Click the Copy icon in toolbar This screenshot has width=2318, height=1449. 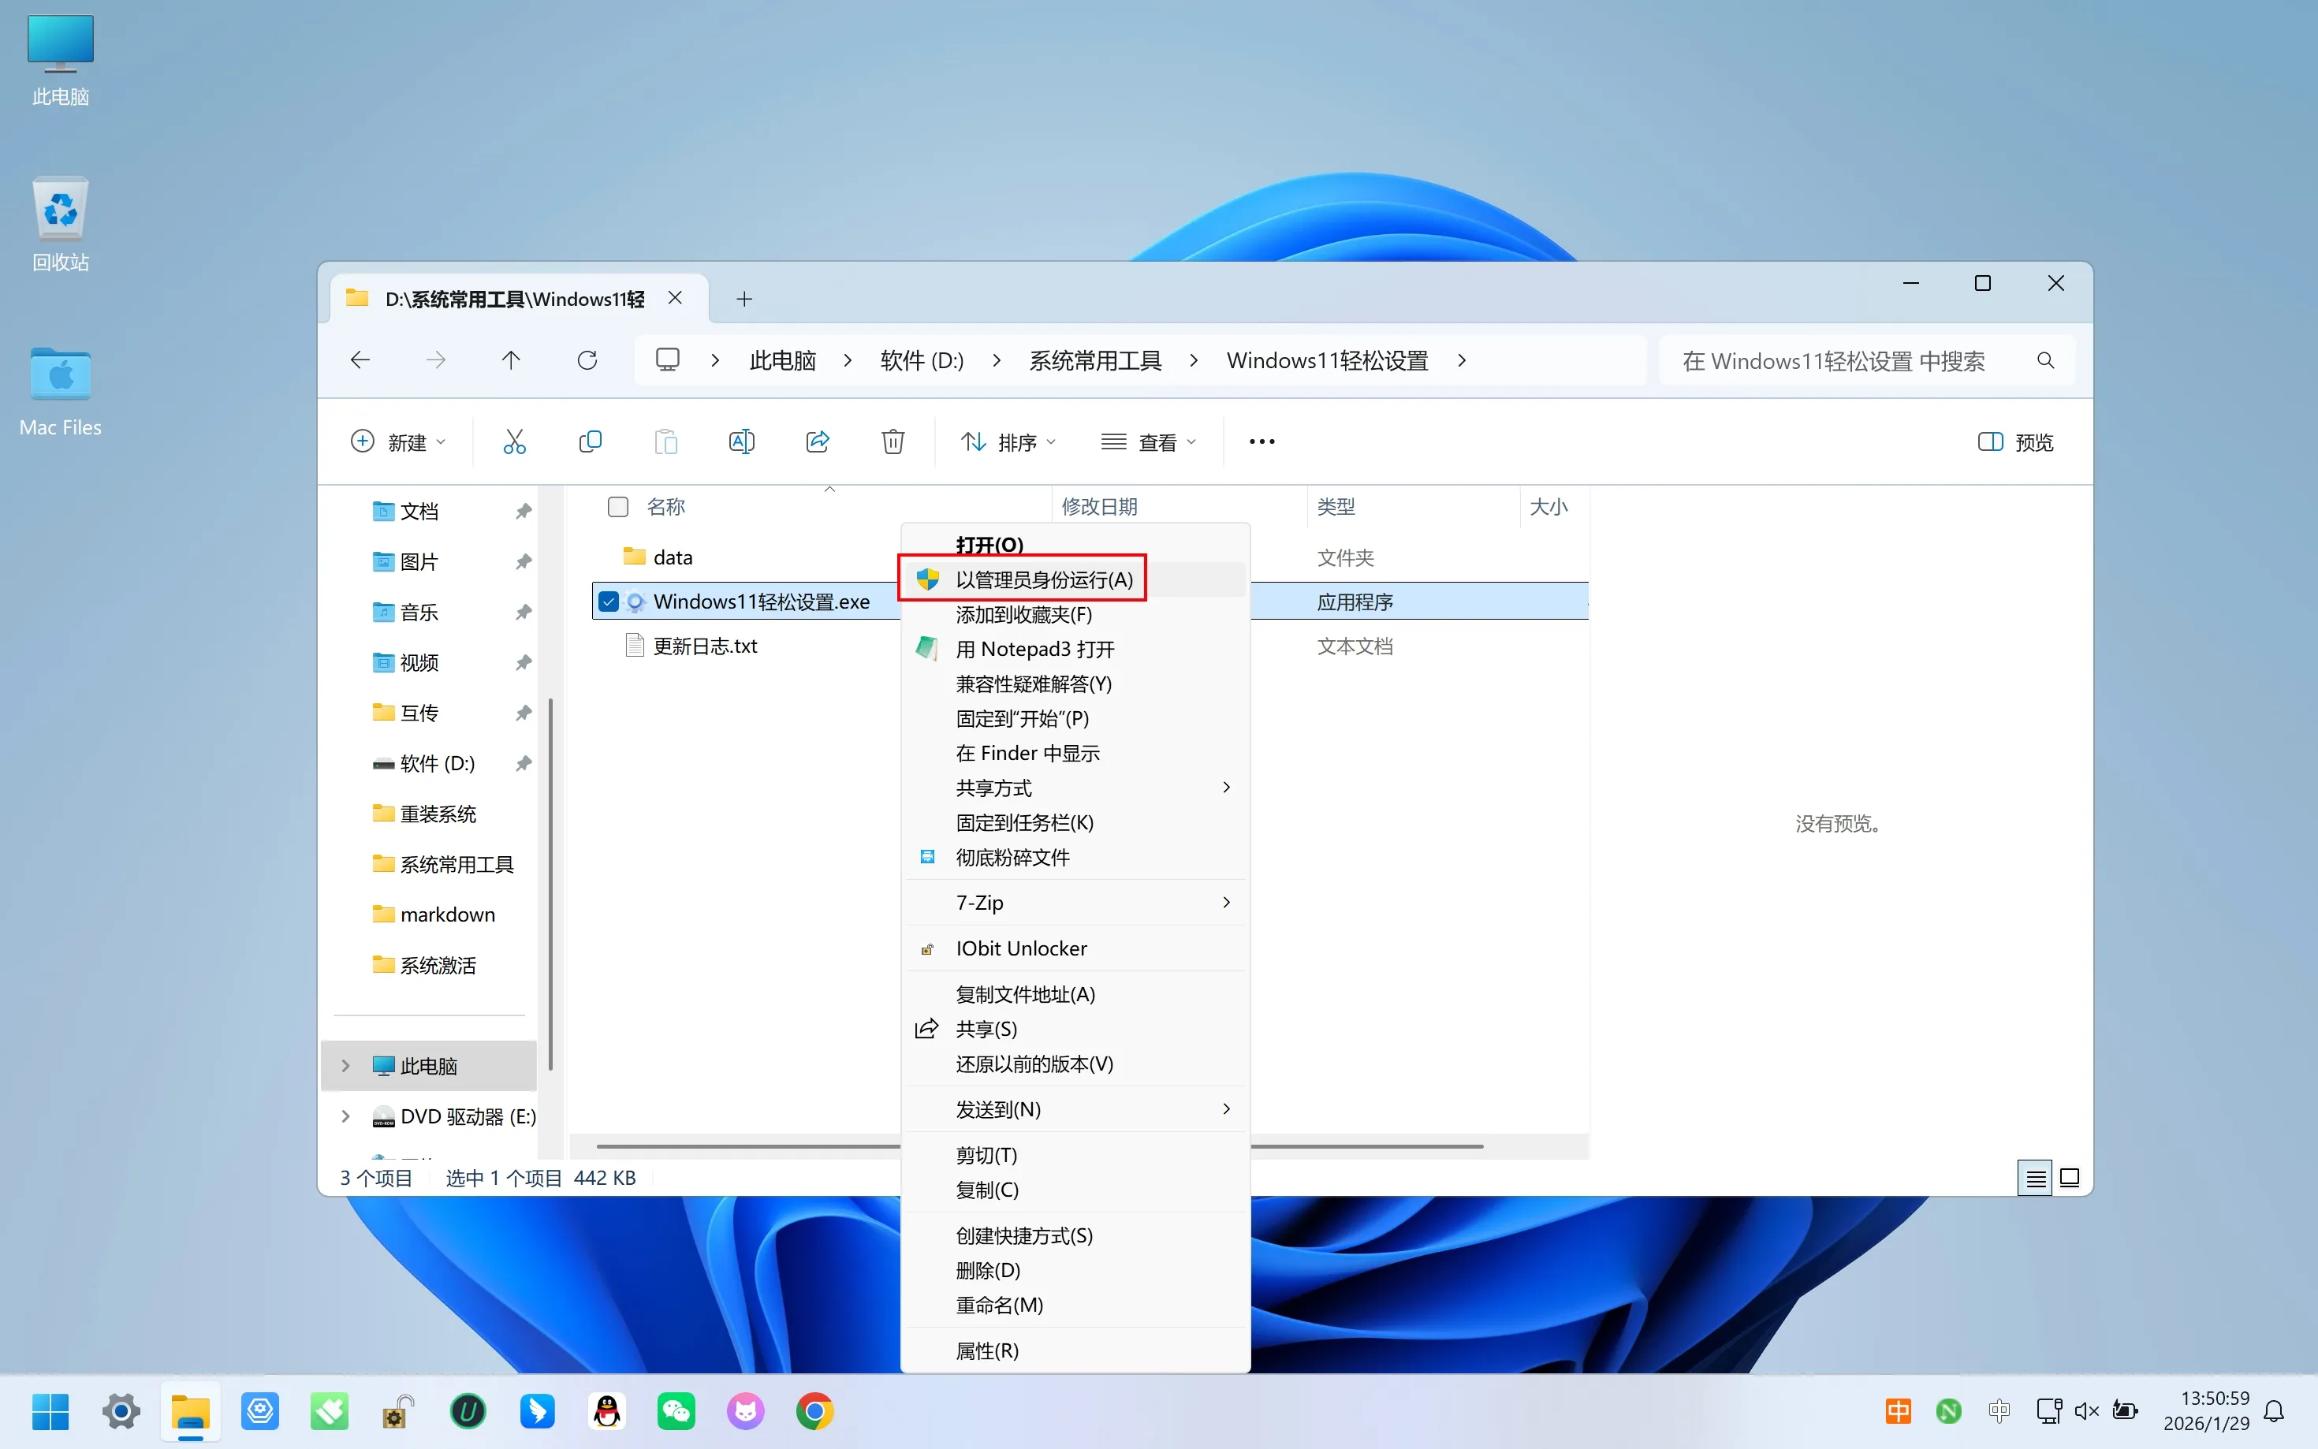[x=591, y=441]
